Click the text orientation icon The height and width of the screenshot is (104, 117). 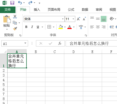click(x=112, y=19)
